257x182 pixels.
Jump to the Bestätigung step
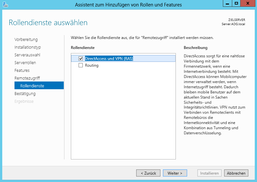tap(25, 94)
